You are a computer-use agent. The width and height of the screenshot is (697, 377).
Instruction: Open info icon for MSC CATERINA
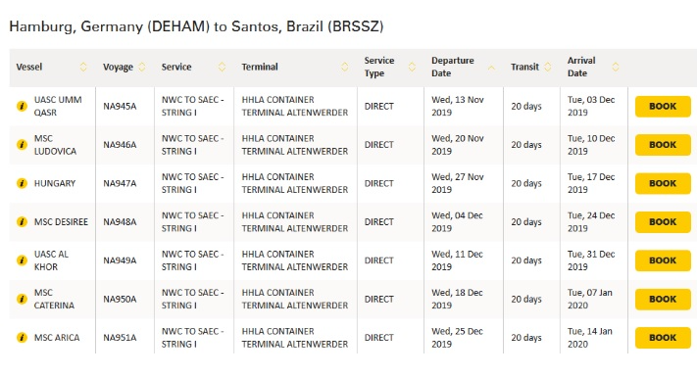click(22, 299)
